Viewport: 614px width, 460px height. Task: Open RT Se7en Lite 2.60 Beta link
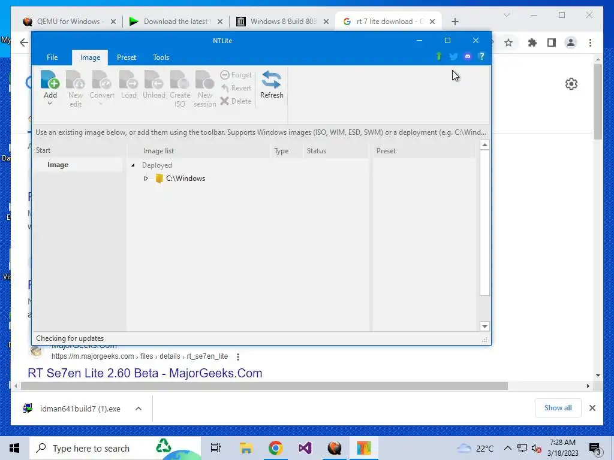click(145, 373)
